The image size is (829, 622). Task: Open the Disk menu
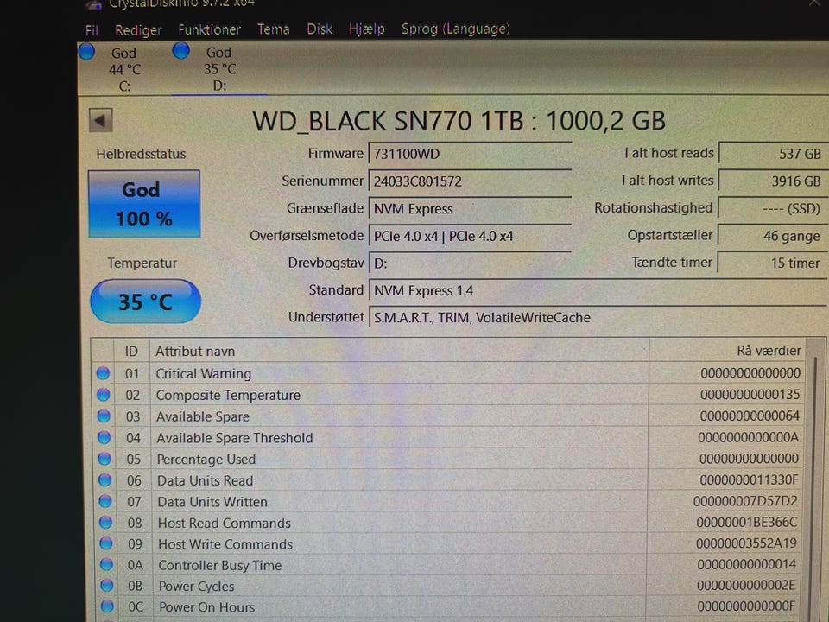click(x=320, y=29)
